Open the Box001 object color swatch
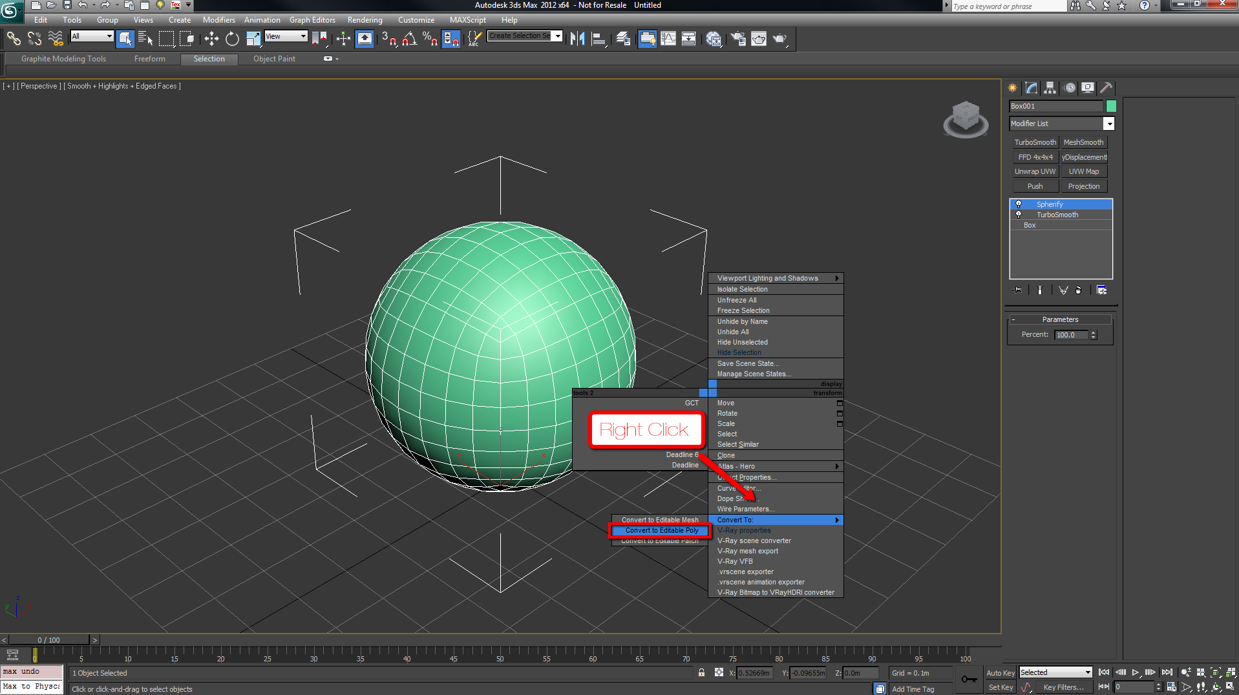Viewport: 1239px width, 695px height. pyautogui.click(x=1112, y=105)
